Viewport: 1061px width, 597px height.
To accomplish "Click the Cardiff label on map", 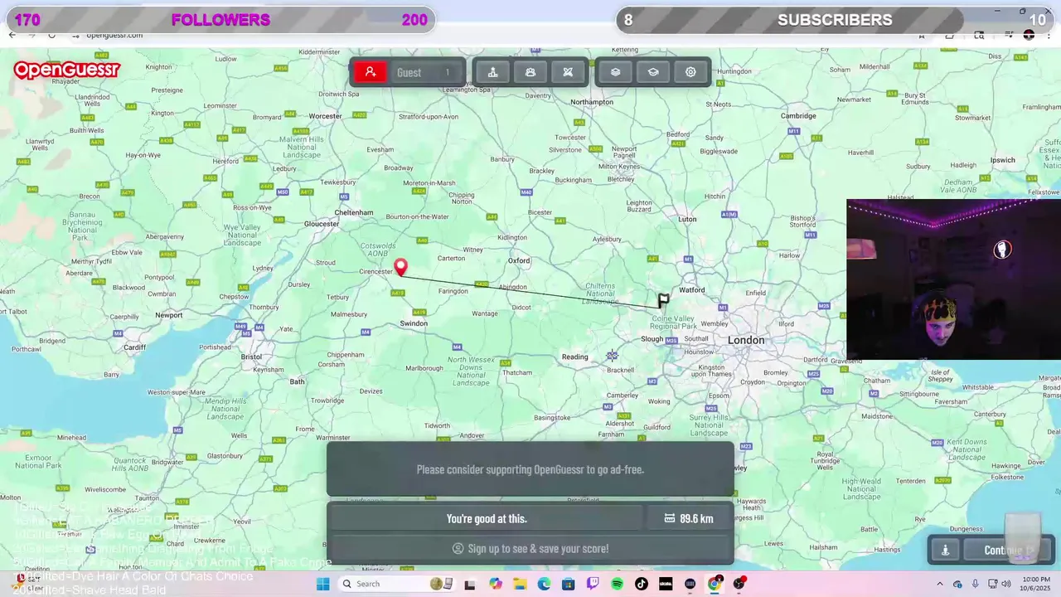I will tap(134, 347).
